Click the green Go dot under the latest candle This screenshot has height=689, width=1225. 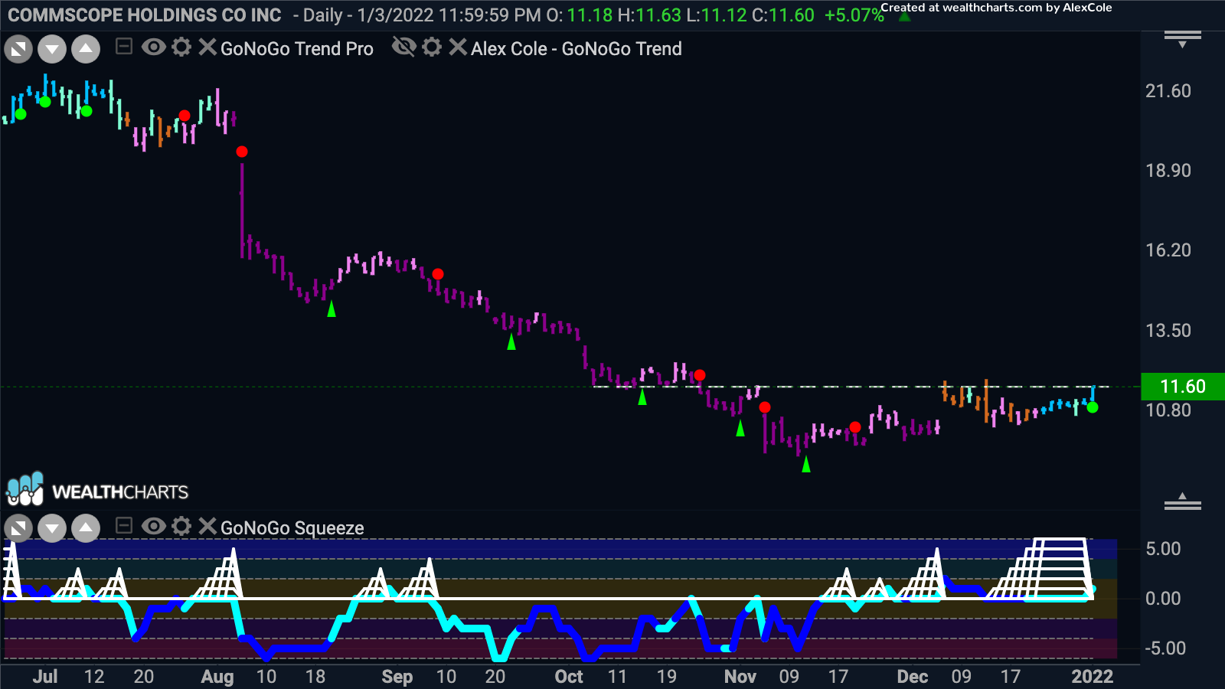1093,407
